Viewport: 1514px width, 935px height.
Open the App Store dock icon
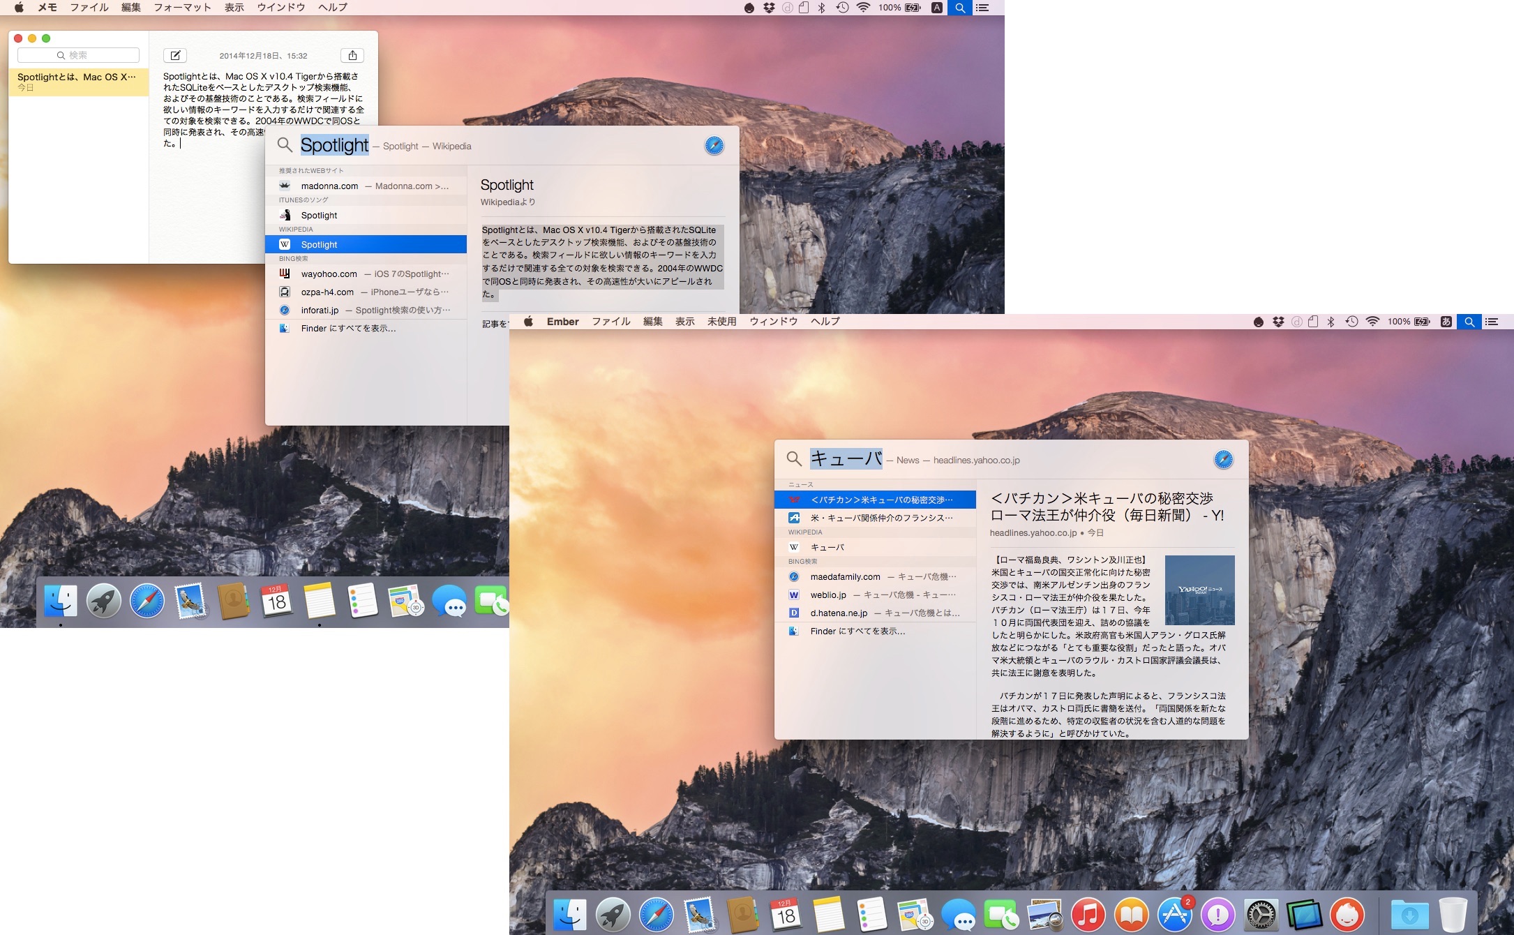1175,914
